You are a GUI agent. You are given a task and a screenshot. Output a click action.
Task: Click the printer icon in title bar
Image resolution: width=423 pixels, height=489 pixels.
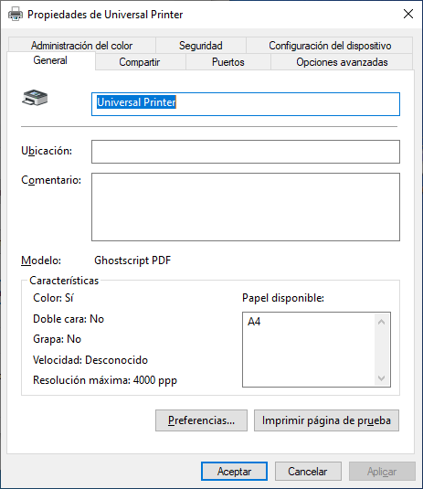(x=16, y=14)
